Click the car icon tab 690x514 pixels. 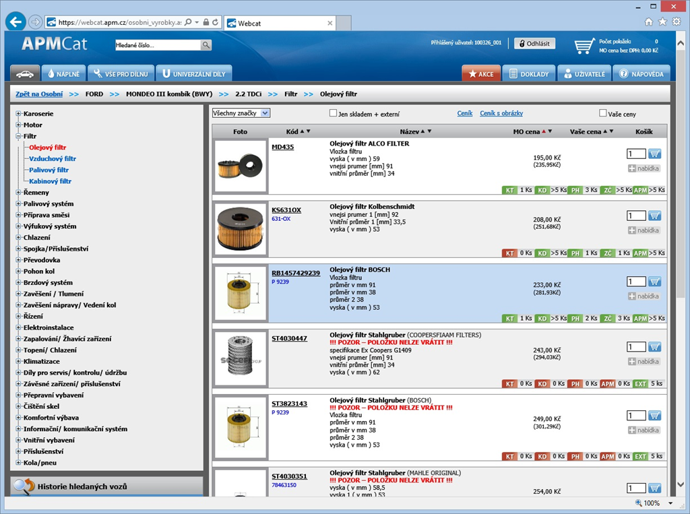(x=25, y=73)
